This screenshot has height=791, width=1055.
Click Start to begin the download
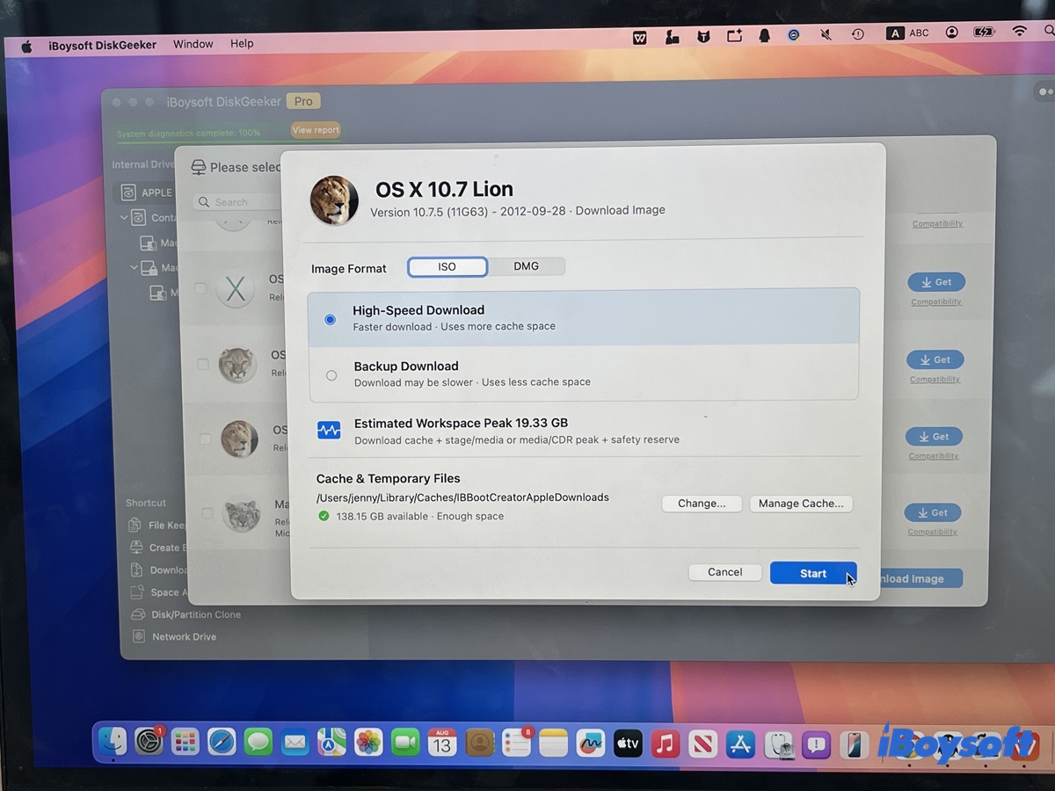[813, 573]
